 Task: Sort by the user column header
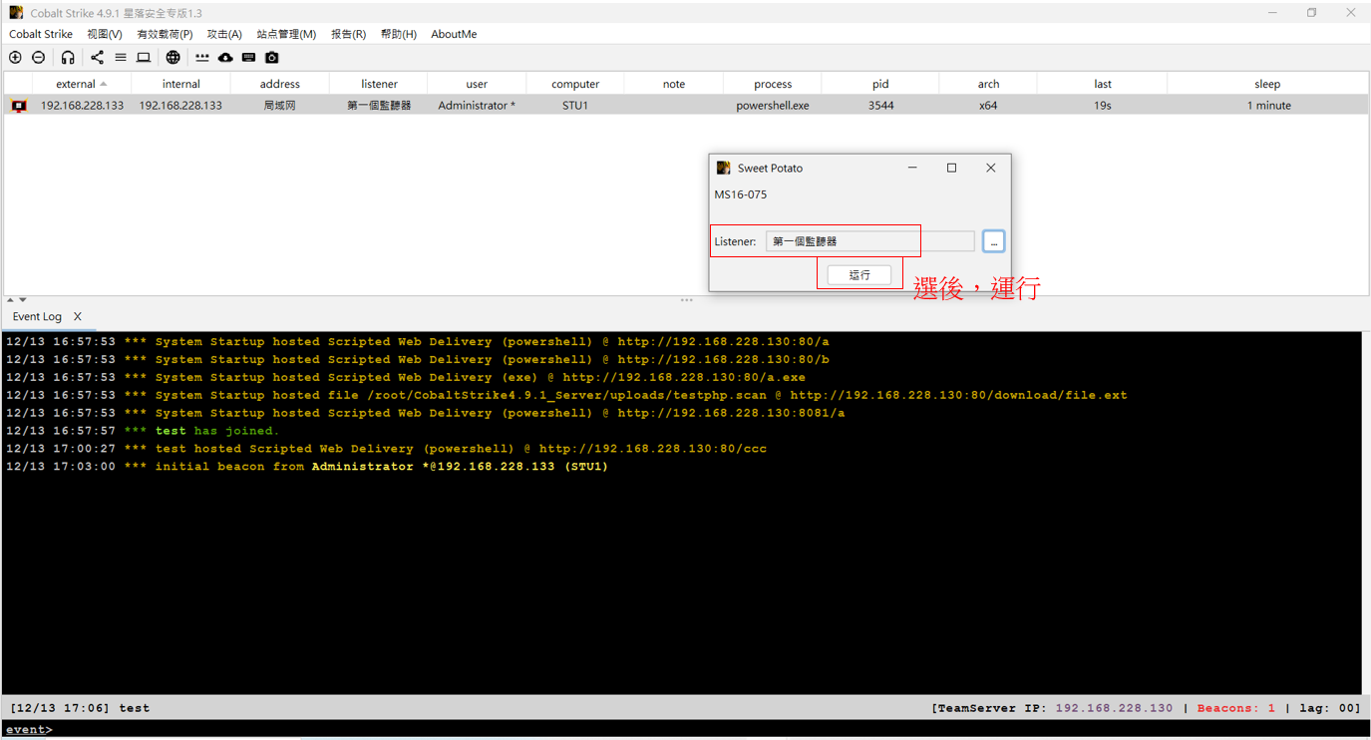pyautogui.click(x=477, y=84)
